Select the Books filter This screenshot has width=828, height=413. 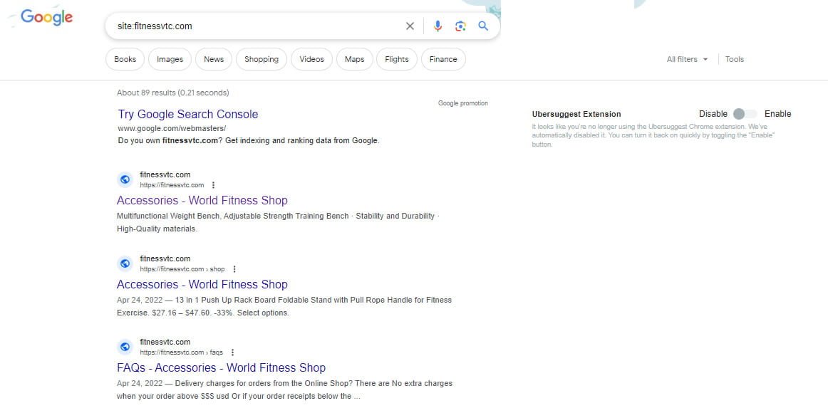pyautogui.click(x=125, y=59)
